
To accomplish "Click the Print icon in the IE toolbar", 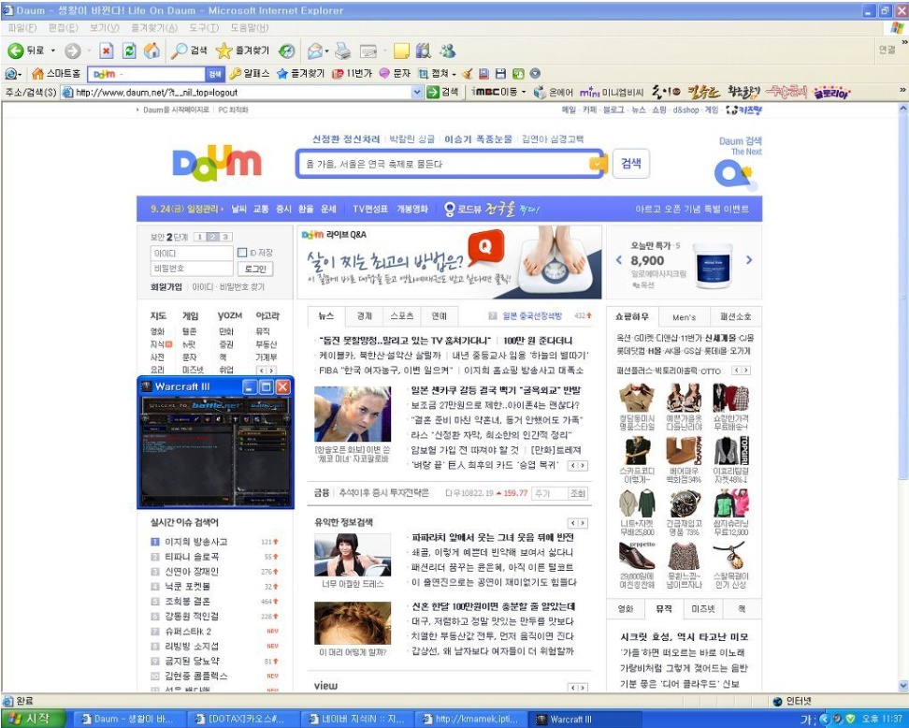I will 343,51.
